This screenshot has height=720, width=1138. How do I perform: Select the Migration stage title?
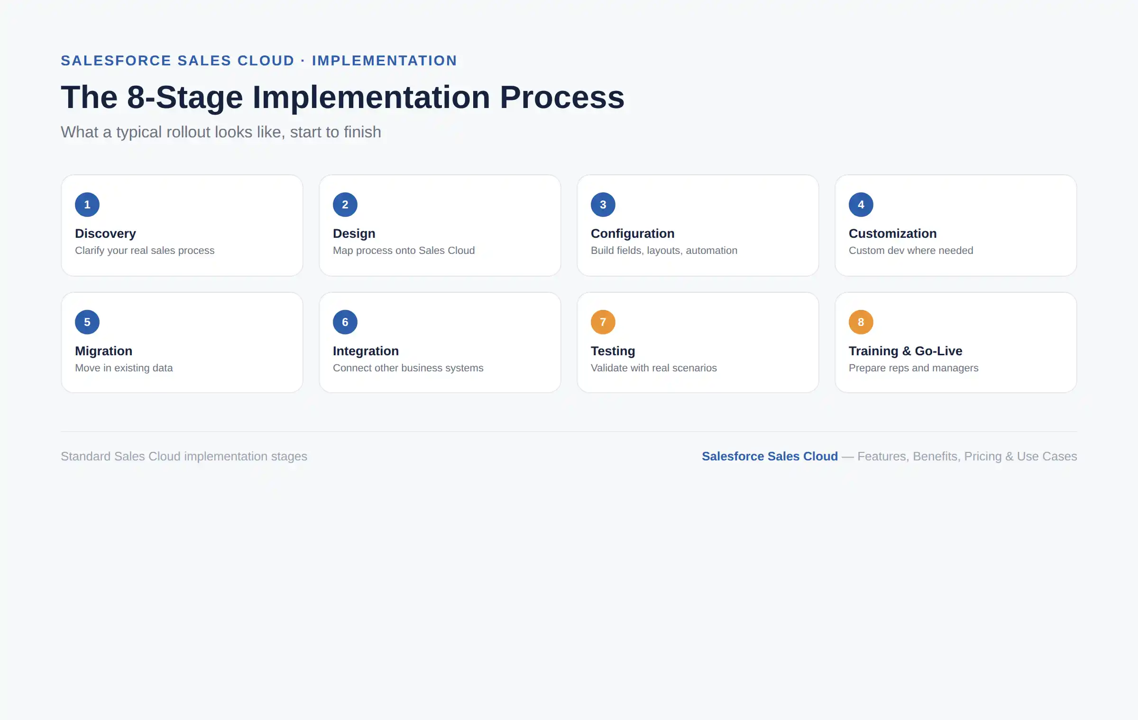click(103, 351)
